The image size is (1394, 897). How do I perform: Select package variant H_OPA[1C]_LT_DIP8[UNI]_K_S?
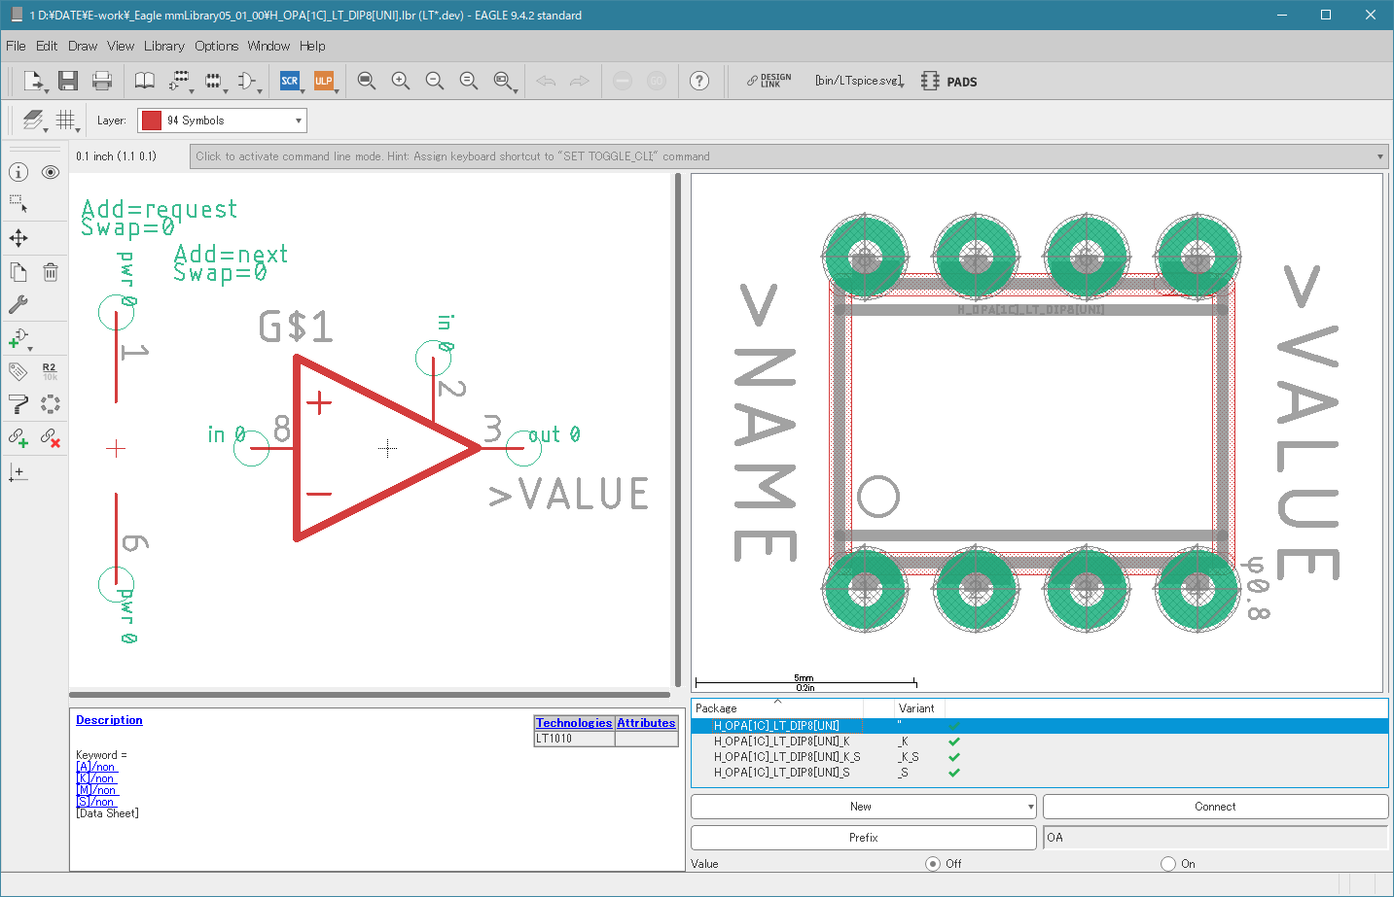pyautogui.click(x=786, y=757)
